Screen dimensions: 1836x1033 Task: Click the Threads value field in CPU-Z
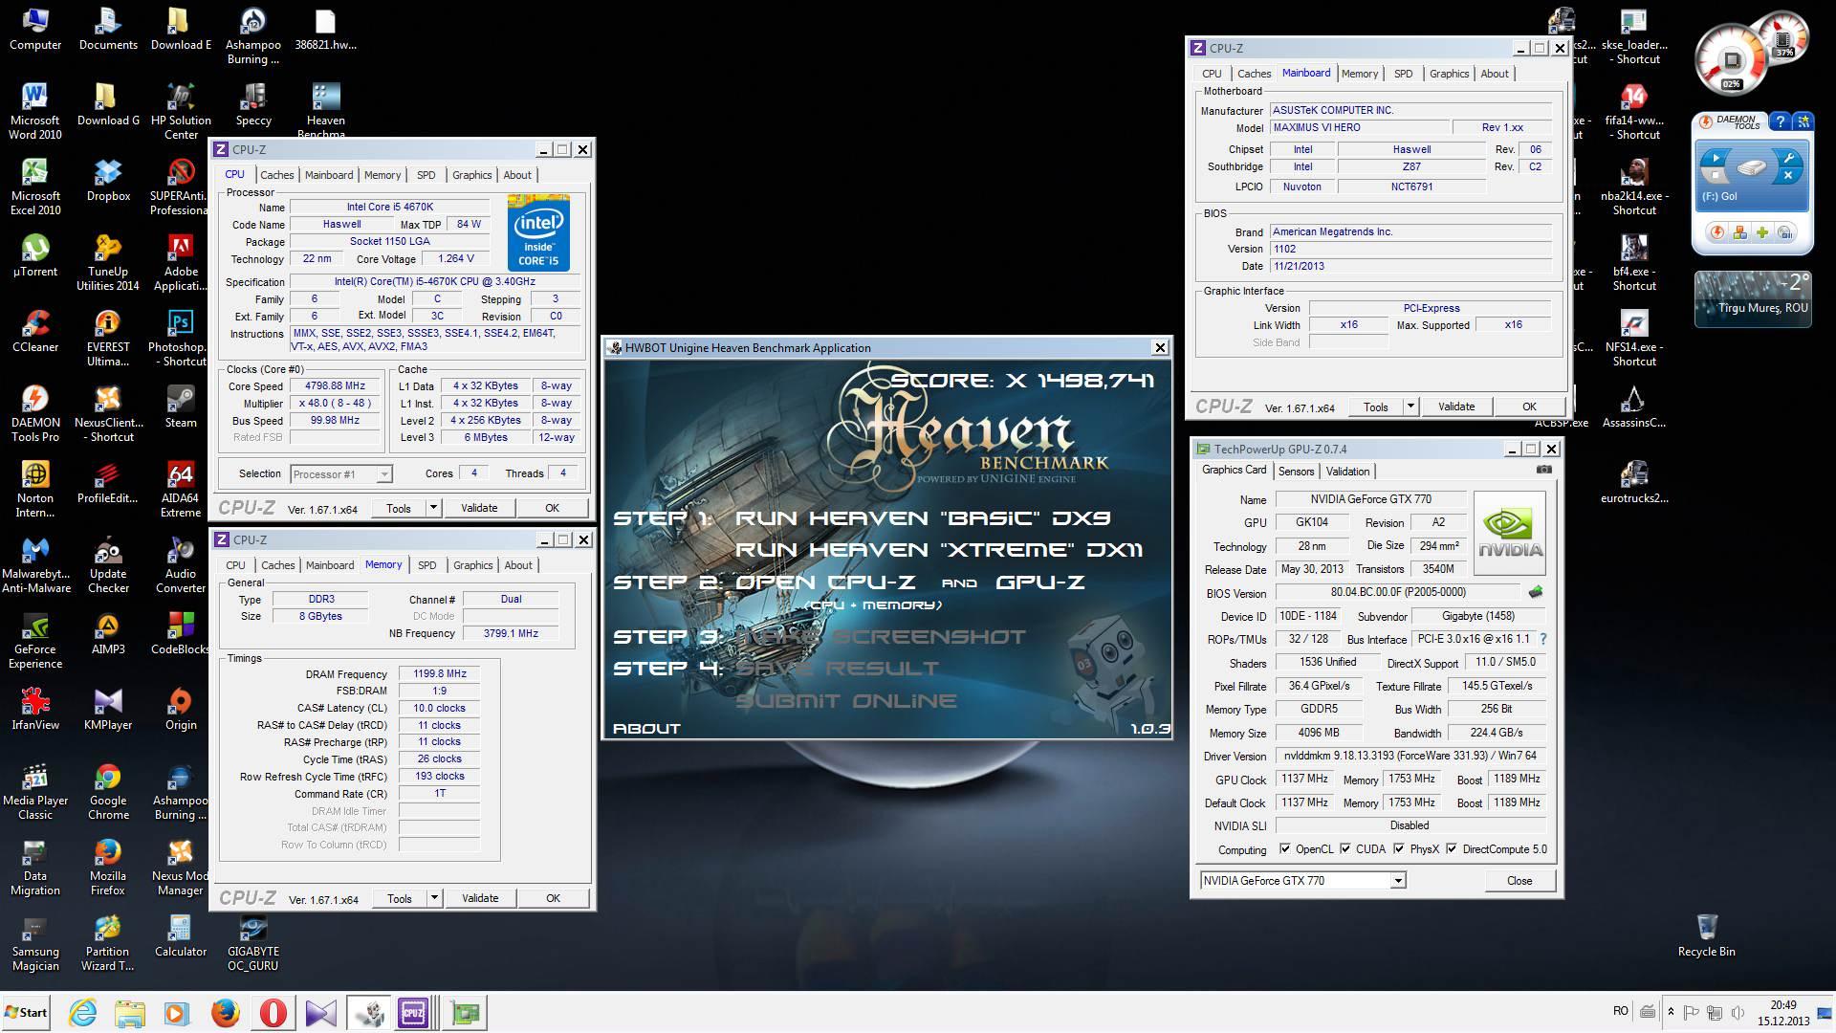563,473
